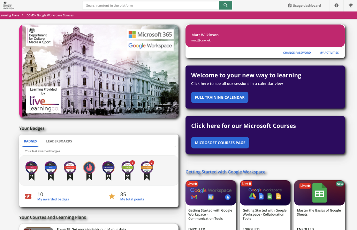Viewport: 357px width, 230px height.
Task: Click the blue badge worth 5 points
Action: pyautogui.click(x=51, y=168)
